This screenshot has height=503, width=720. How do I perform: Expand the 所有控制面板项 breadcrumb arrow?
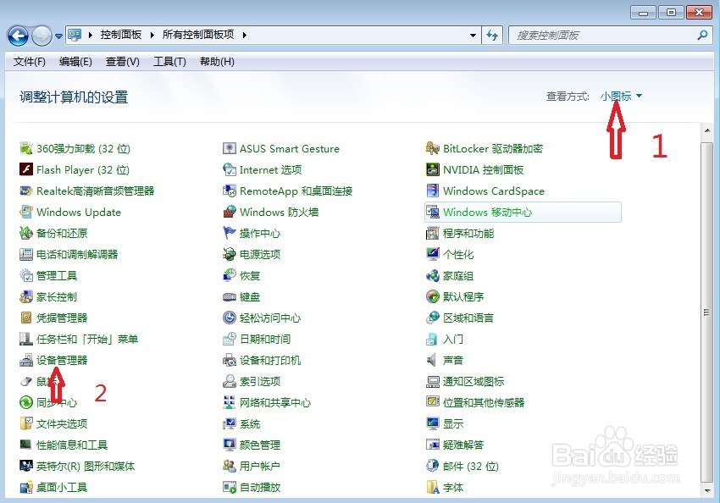pyautogui.click(x=244, y=35)
